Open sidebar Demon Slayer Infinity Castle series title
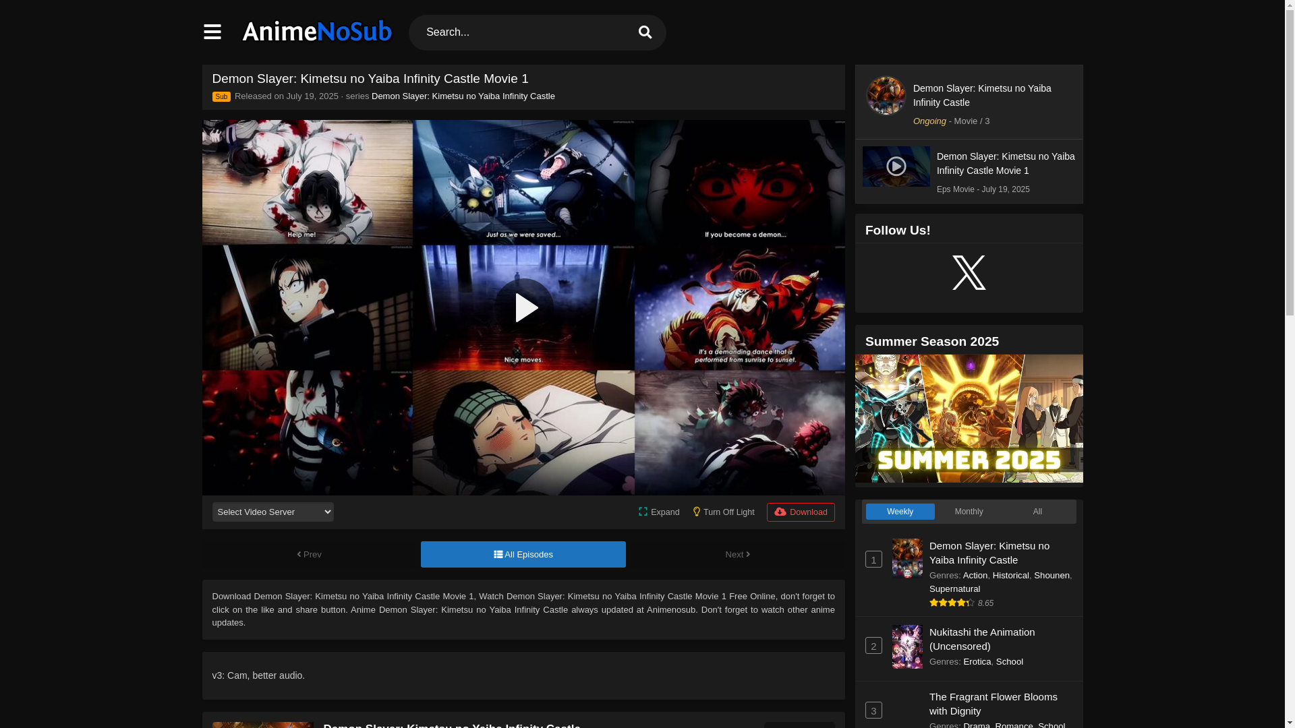Screen dimensions: 1295x728 (982, 95)
